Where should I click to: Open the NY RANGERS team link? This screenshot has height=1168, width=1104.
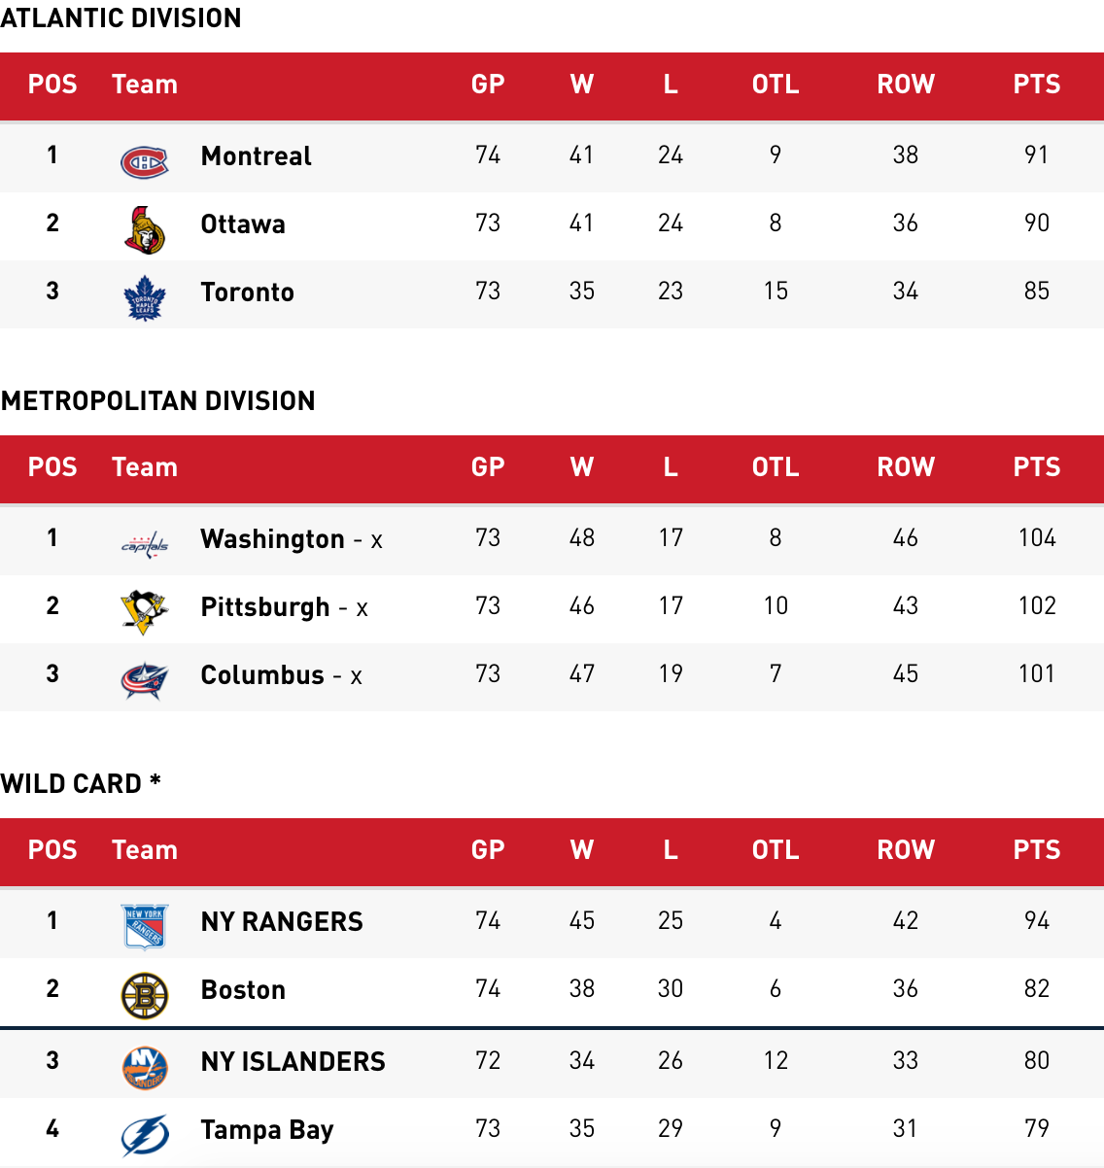pyautogui.click(x=282, y=921)
